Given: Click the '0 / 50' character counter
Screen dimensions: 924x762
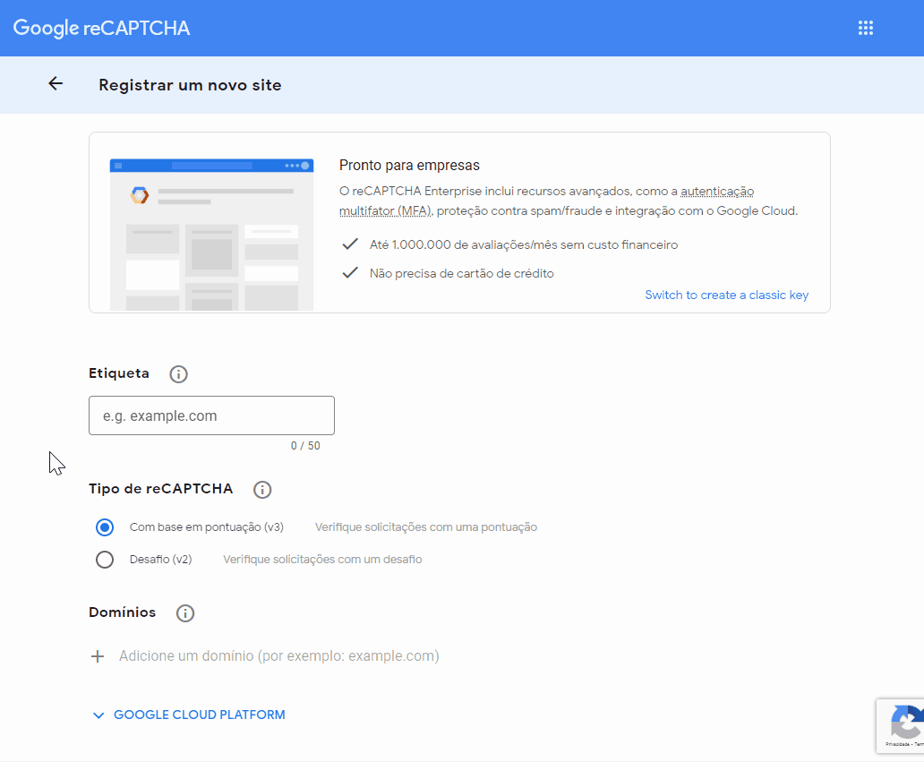Looking at the screenshot, I should (x=305, y=446).
